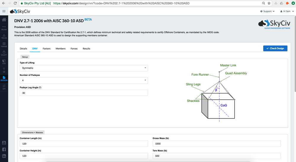Click the Padeye Leg Angle input field
Image resolution: width=296 pixels, height=162 pixels.
(84, 93)
